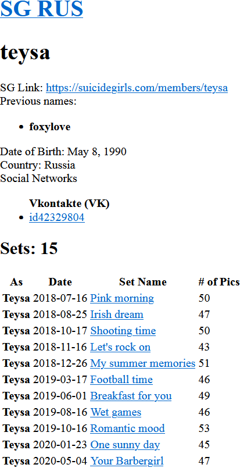Open the Shooting time set

tap(123, 331)
